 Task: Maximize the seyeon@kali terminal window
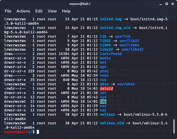click(x=167, y=4)
